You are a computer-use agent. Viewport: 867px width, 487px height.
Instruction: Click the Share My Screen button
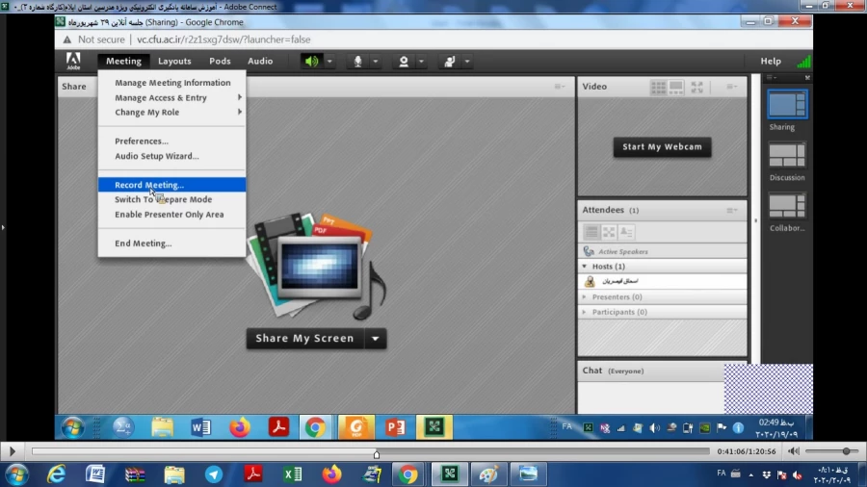point(305,339)
